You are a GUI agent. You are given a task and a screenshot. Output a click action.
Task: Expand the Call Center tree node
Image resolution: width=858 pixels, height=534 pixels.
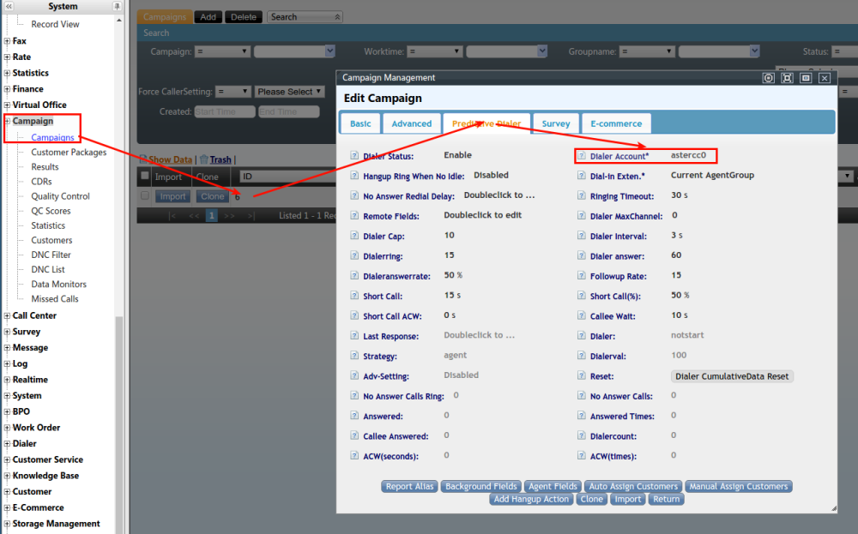pyautogui.click(x=8, y=315)
